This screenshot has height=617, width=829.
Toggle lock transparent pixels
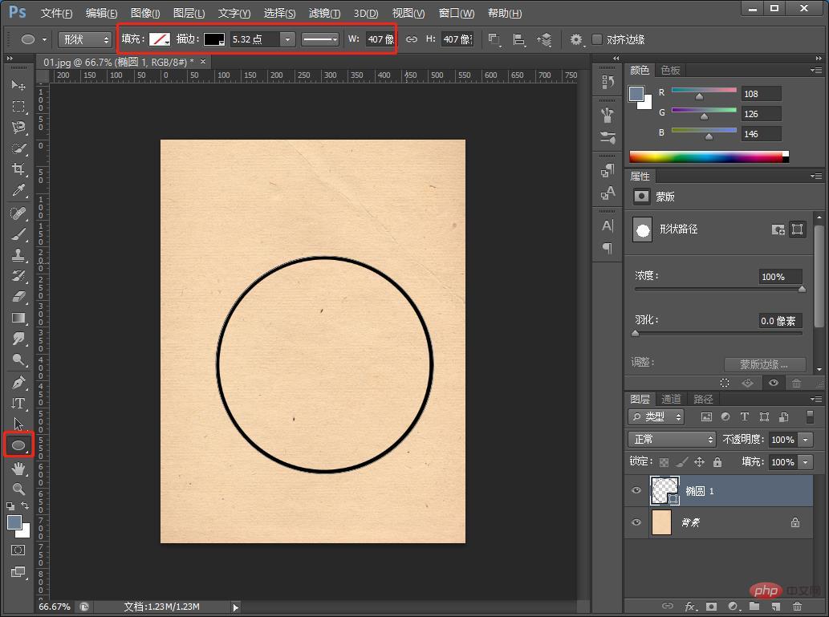pyautogui.click(x=664, y=462)
